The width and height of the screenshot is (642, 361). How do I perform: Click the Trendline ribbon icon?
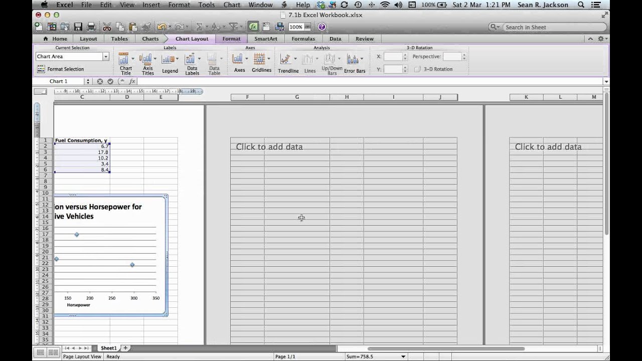(x=285, y=59)
